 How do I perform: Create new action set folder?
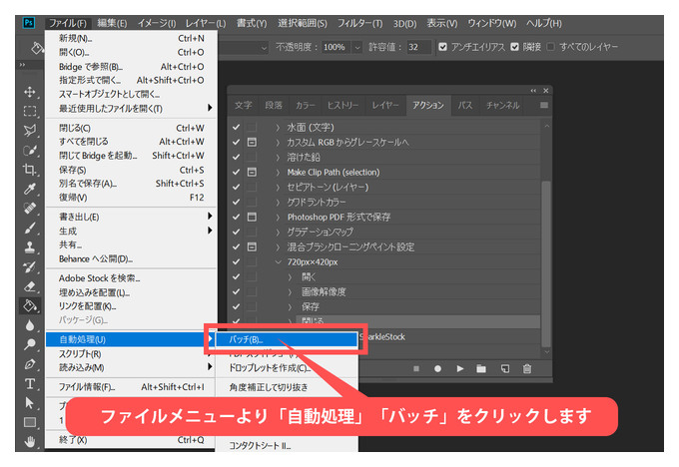481,369
